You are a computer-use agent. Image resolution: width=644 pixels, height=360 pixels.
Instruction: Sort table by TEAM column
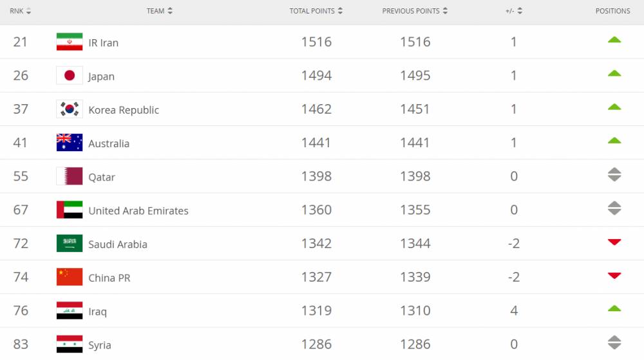coord(159,11)
